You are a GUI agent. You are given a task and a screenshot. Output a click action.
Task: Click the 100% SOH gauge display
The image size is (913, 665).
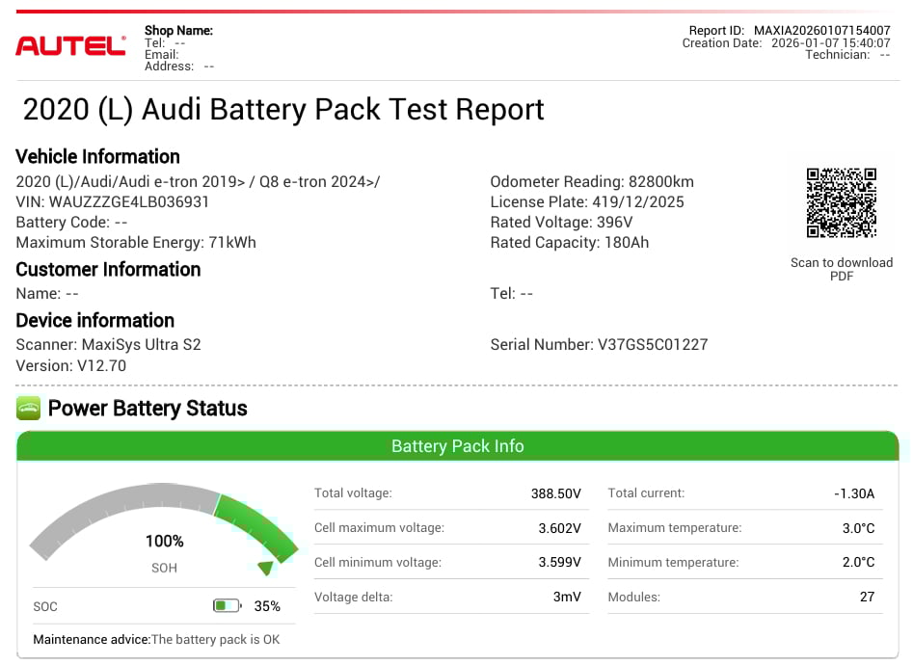164,541
